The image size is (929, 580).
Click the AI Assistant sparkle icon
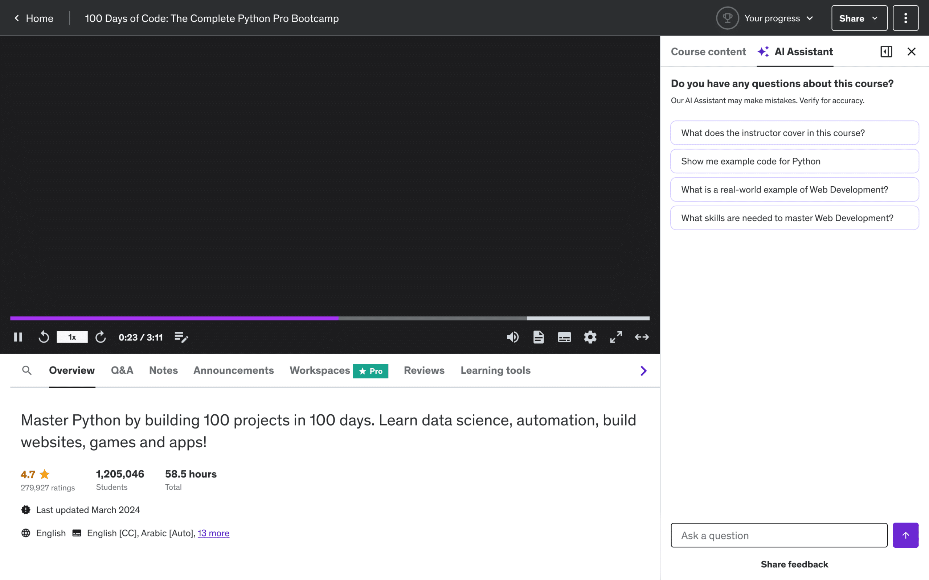(x=764, y=51)
